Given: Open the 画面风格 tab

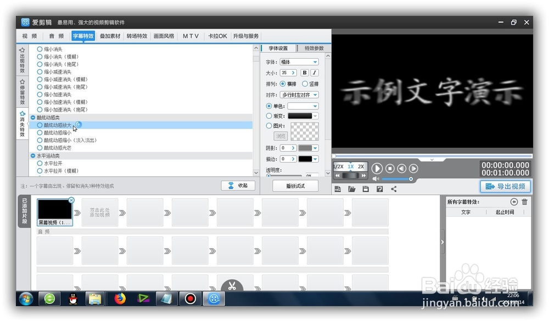Looking at the screenshot, I should [164, 36].
